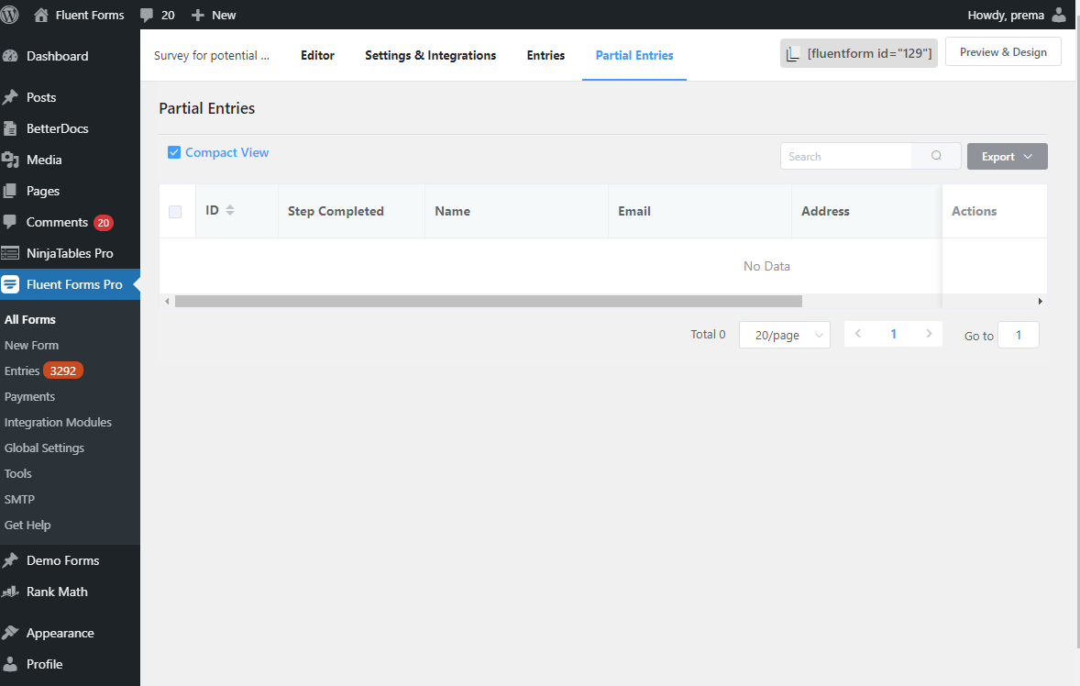Click the Appearance paintbrush icon
The image size is (1080, 686).
pos(10,633)
